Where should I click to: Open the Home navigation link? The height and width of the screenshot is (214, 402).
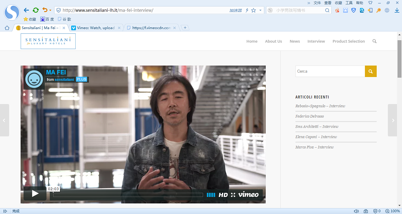coord(252,41)
